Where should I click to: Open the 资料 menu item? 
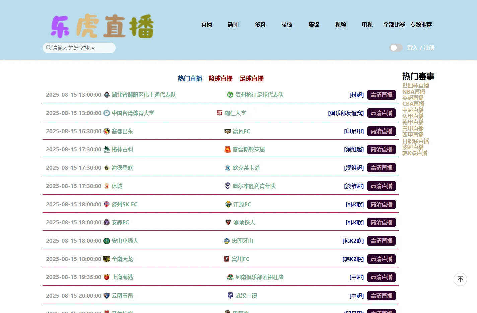(260, 24)
